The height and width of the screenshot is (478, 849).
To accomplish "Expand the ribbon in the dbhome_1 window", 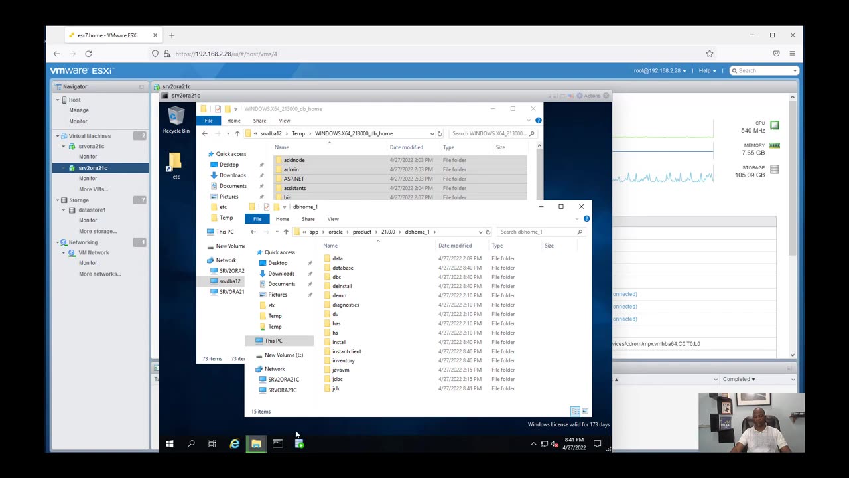I will [x=578, y=218].
